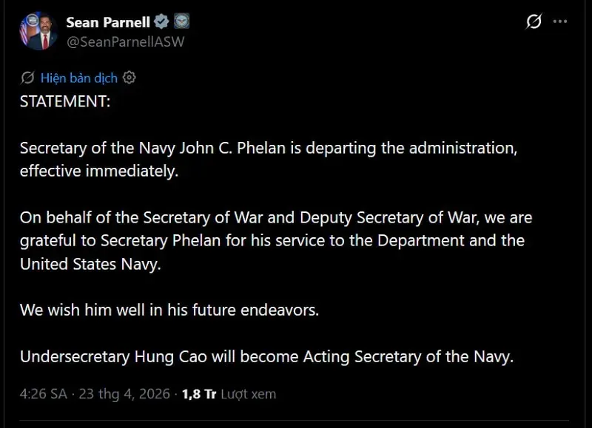Click the words "effective immediately."
Screen dimensions: 592x428
point(99,171)
